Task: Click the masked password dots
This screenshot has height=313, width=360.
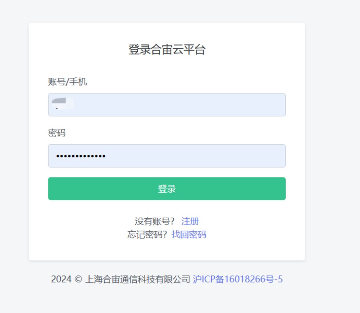Action: [81, 156]
